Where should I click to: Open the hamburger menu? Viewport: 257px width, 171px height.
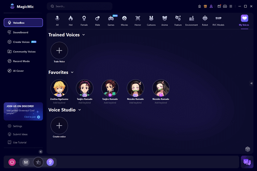point(231,6)
